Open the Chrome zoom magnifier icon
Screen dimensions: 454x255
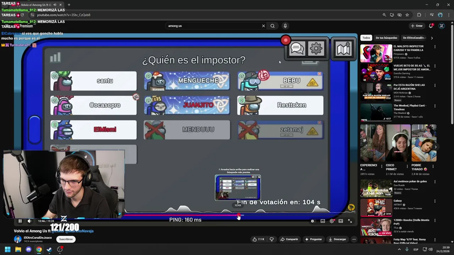click(x=384, y=15)
